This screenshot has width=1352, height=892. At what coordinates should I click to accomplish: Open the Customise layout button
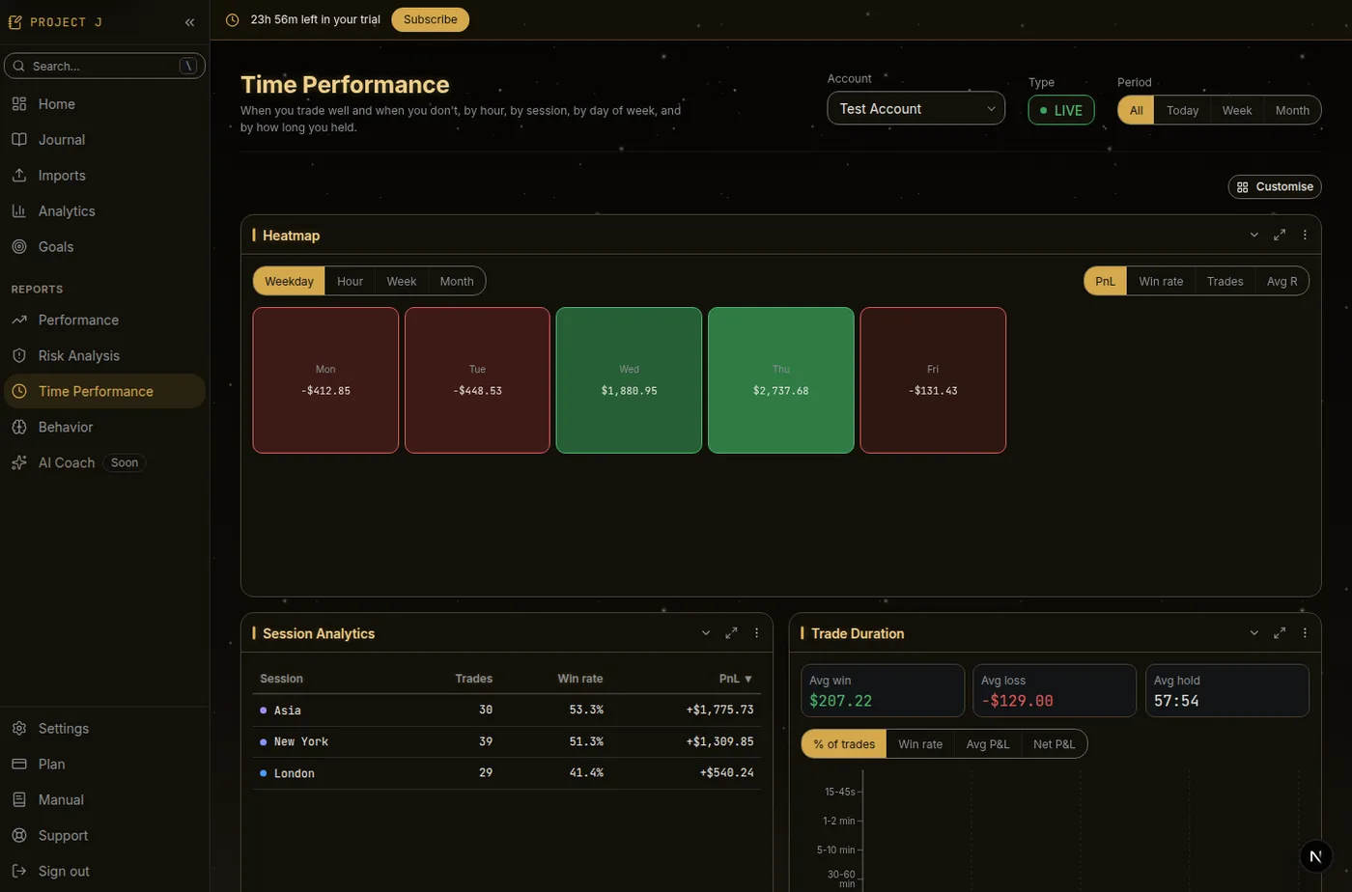pyautogui.click(x=1275, y=186)
